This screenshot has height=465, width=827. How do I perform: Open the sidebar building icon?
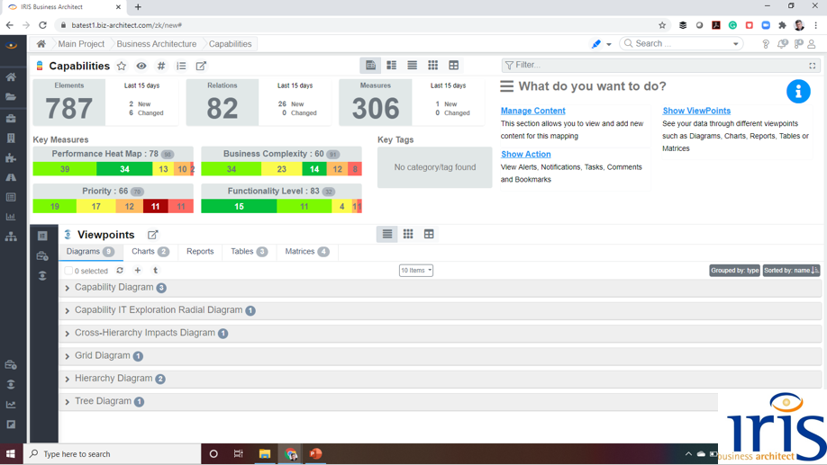pyautogui.click(x=11, y=138)
